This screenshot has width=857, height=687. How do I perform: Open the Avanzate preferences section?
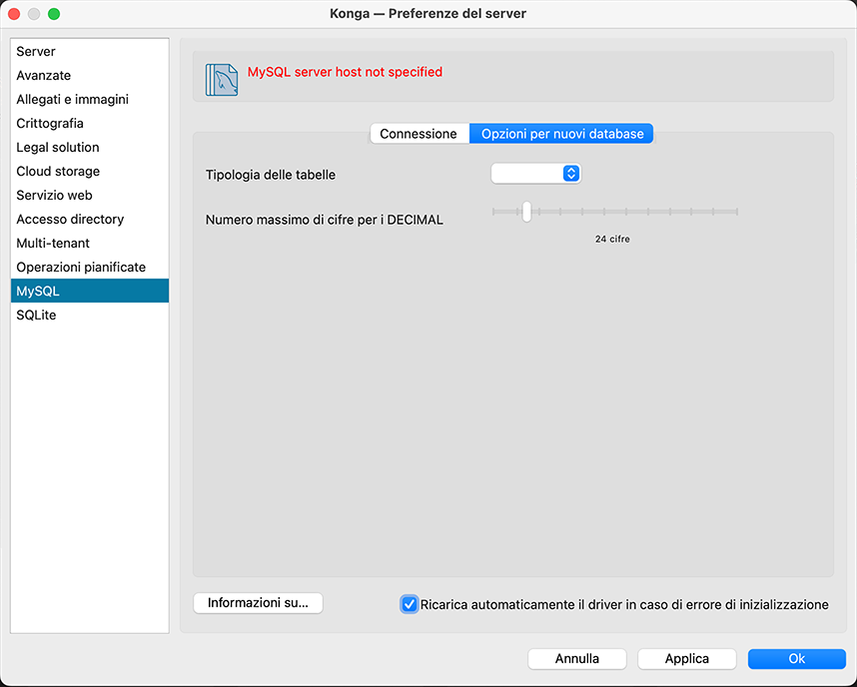click(x=44, y=75)
